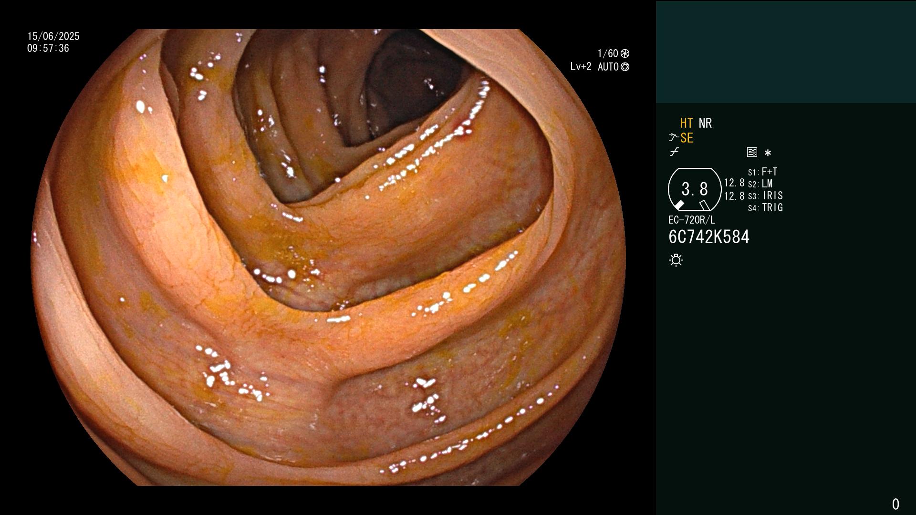Click the Lv+2 brightness level
Viewport: 916px width, 515px height.
point(581,67)
